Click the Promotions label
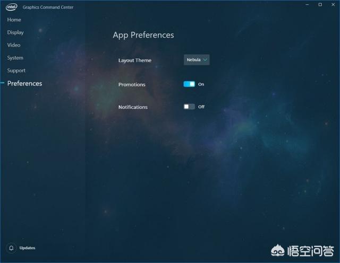Image resolution: width=340 pixels, height=263 pixels. click(132, 84)
